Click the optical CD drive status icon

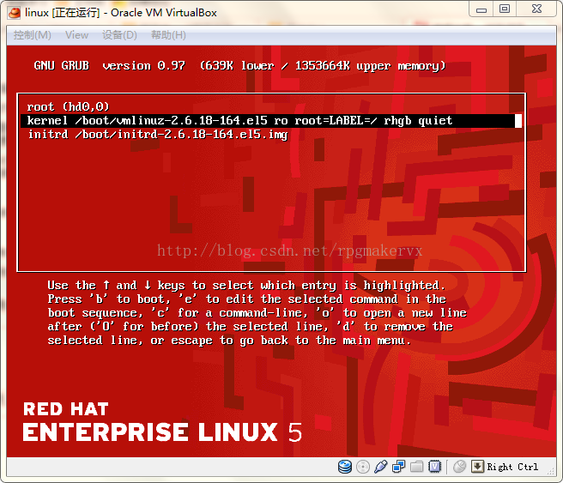[363, 467]
